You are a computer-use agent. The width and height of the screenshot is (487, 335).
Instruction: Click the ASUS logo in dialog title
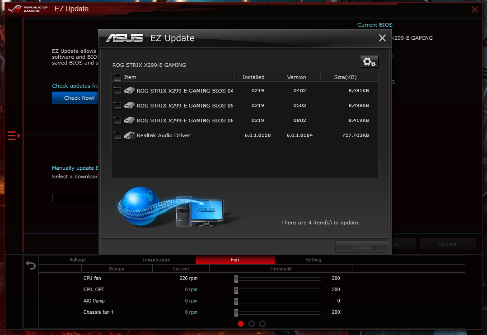[x=125, y=38]
